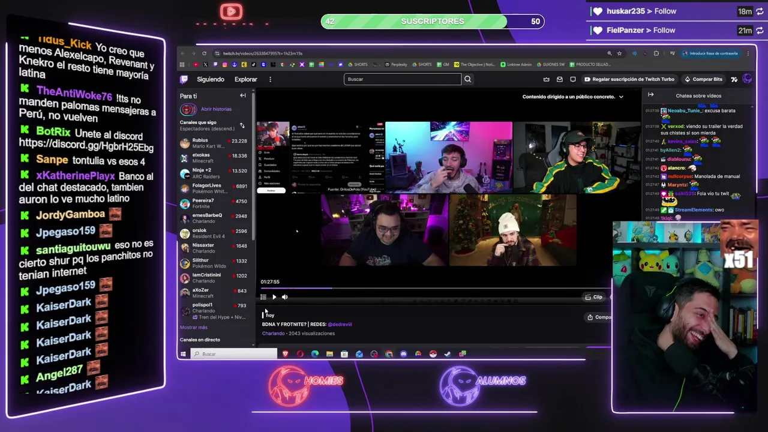Open Microsoft Edge from the taskbar
Viewport: 768px width, 432px height.
point(315,354)
